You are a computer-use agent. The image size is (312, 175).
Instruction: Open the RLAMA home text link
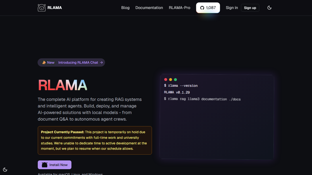[x=55, y=8]
